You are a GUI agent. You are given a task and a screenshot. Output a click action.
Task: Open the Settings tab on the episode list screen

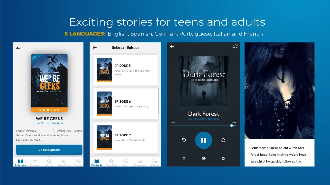(x=155, y=163)
